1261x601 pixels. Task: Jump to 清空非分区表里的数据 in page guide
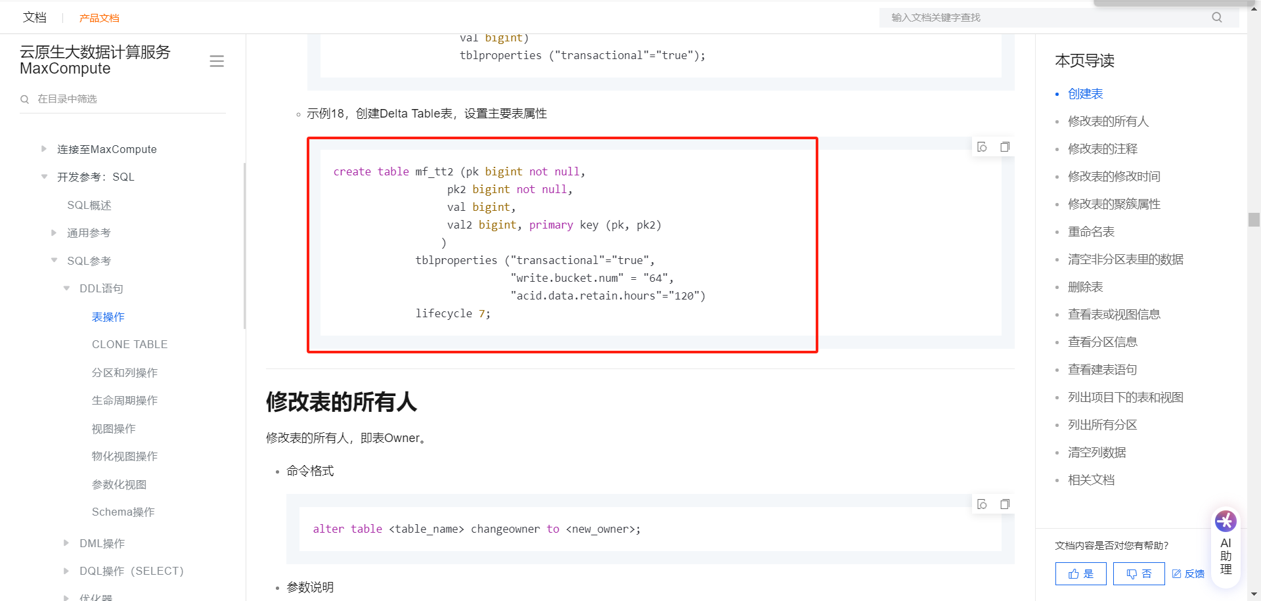click(1126, 259)
